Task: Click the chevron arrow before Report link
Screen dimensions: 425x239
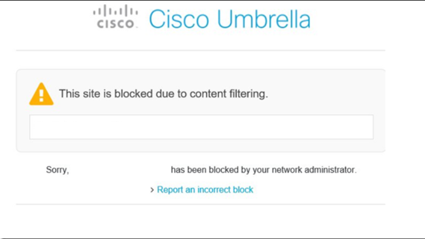Action: click(152, 190)
